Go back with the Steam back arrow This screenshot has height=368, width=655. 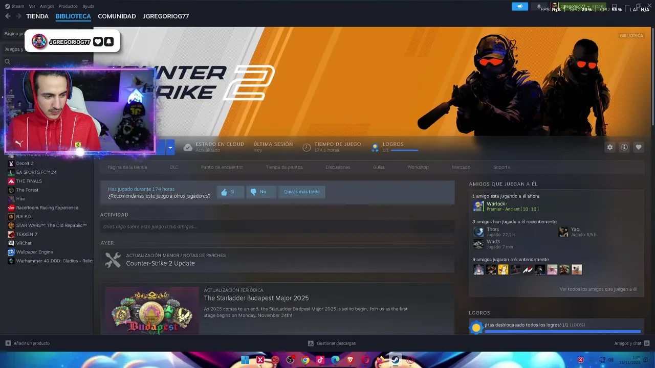click(8, 16)
